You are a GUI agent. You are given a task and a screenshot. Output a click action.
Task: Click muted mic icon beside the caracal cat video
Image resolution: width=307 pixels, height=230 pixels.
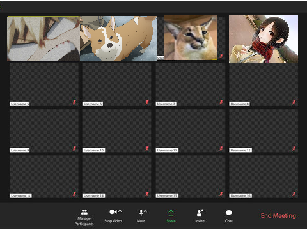pyautogui.click(x=221, y=56)
